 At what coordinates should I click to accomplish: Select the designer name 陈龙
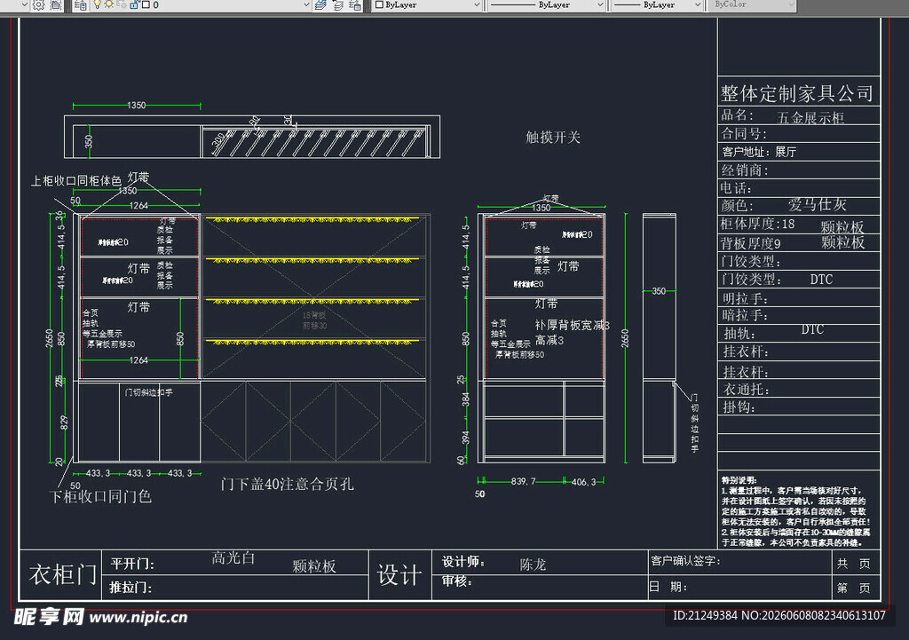(533, 565)
